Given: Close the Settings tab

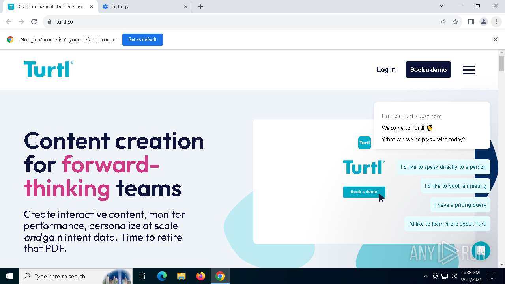Looking at the screenshot, I should click(186, 7).
